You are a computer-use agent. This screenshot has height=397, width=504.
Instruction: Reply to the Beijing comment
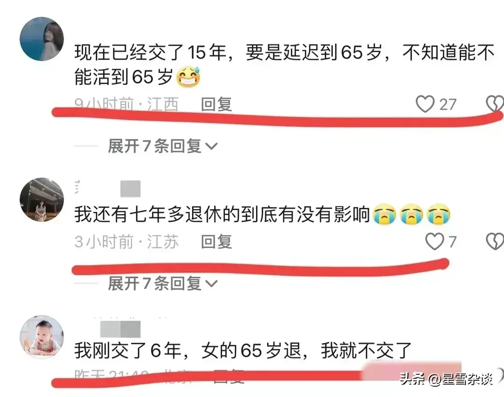click(x=228, y=376)
